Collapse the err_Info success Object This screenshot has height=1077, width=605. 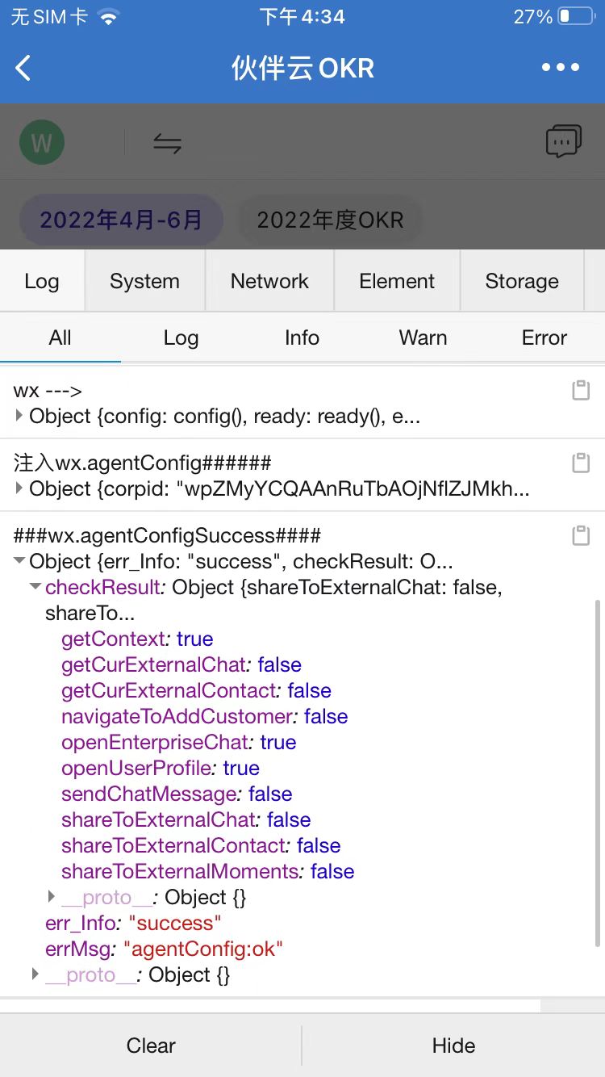coord(20,561)
